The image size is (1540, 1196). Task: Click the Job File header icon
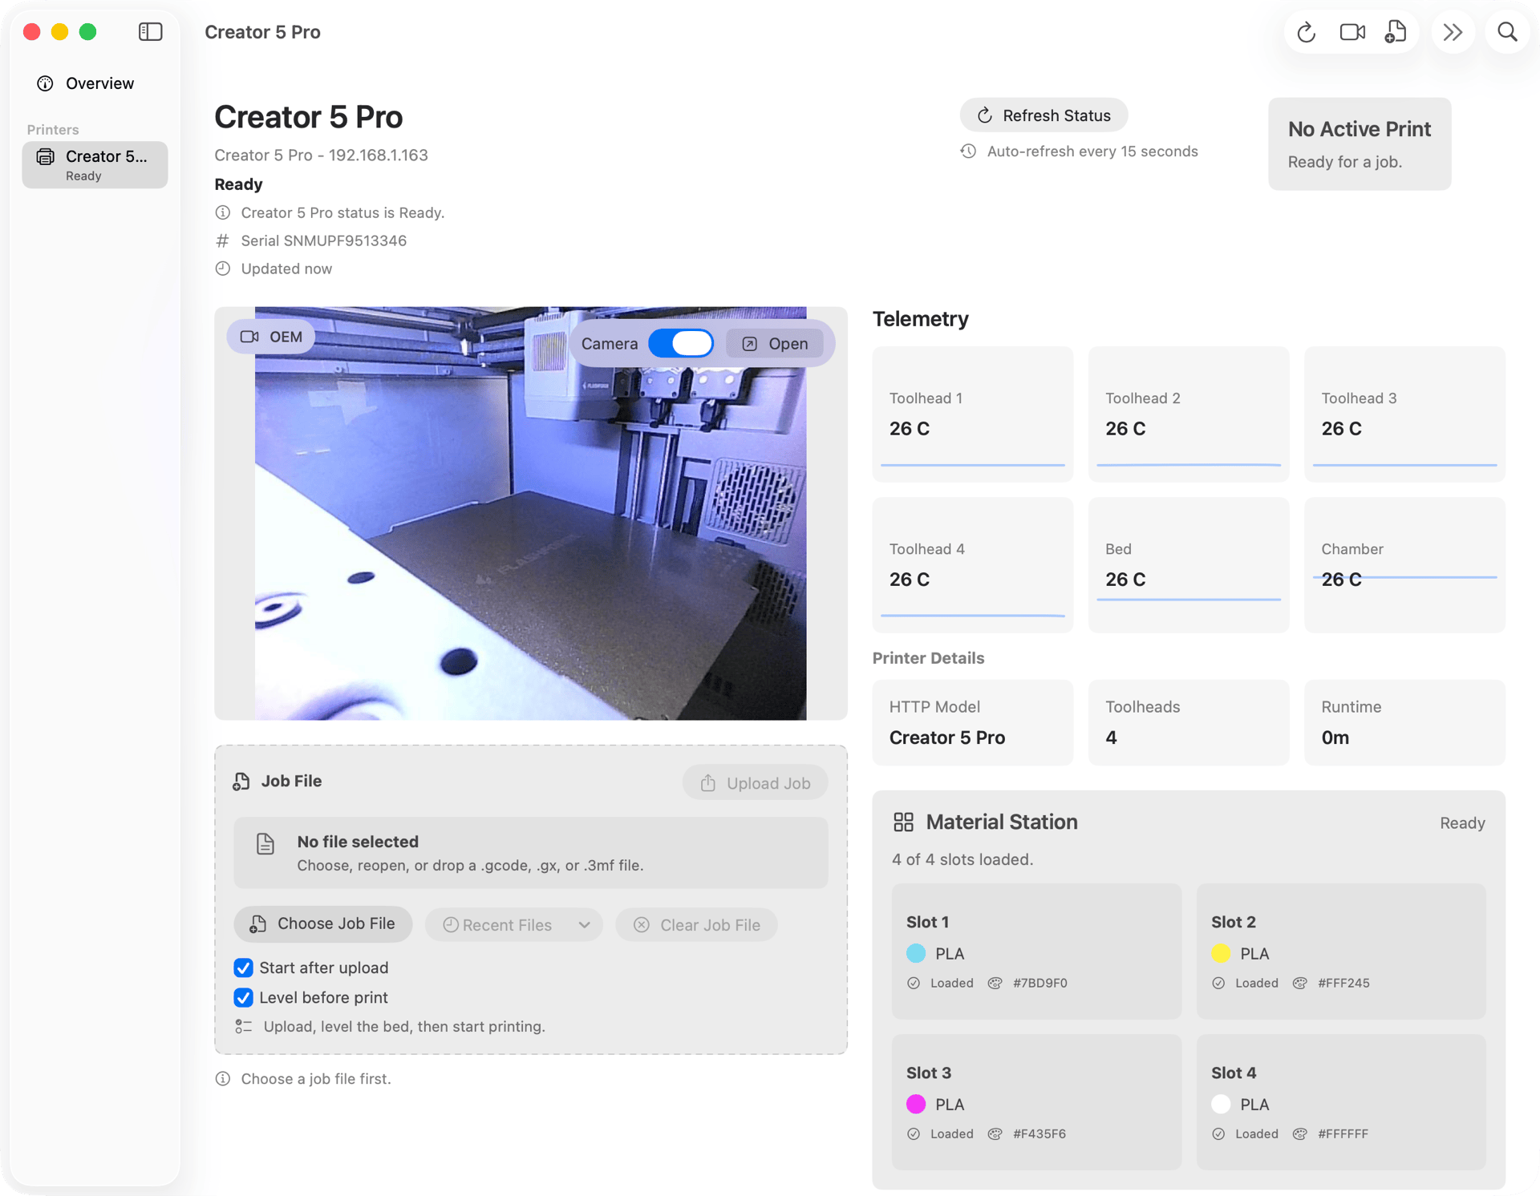[x=241, y=782]
